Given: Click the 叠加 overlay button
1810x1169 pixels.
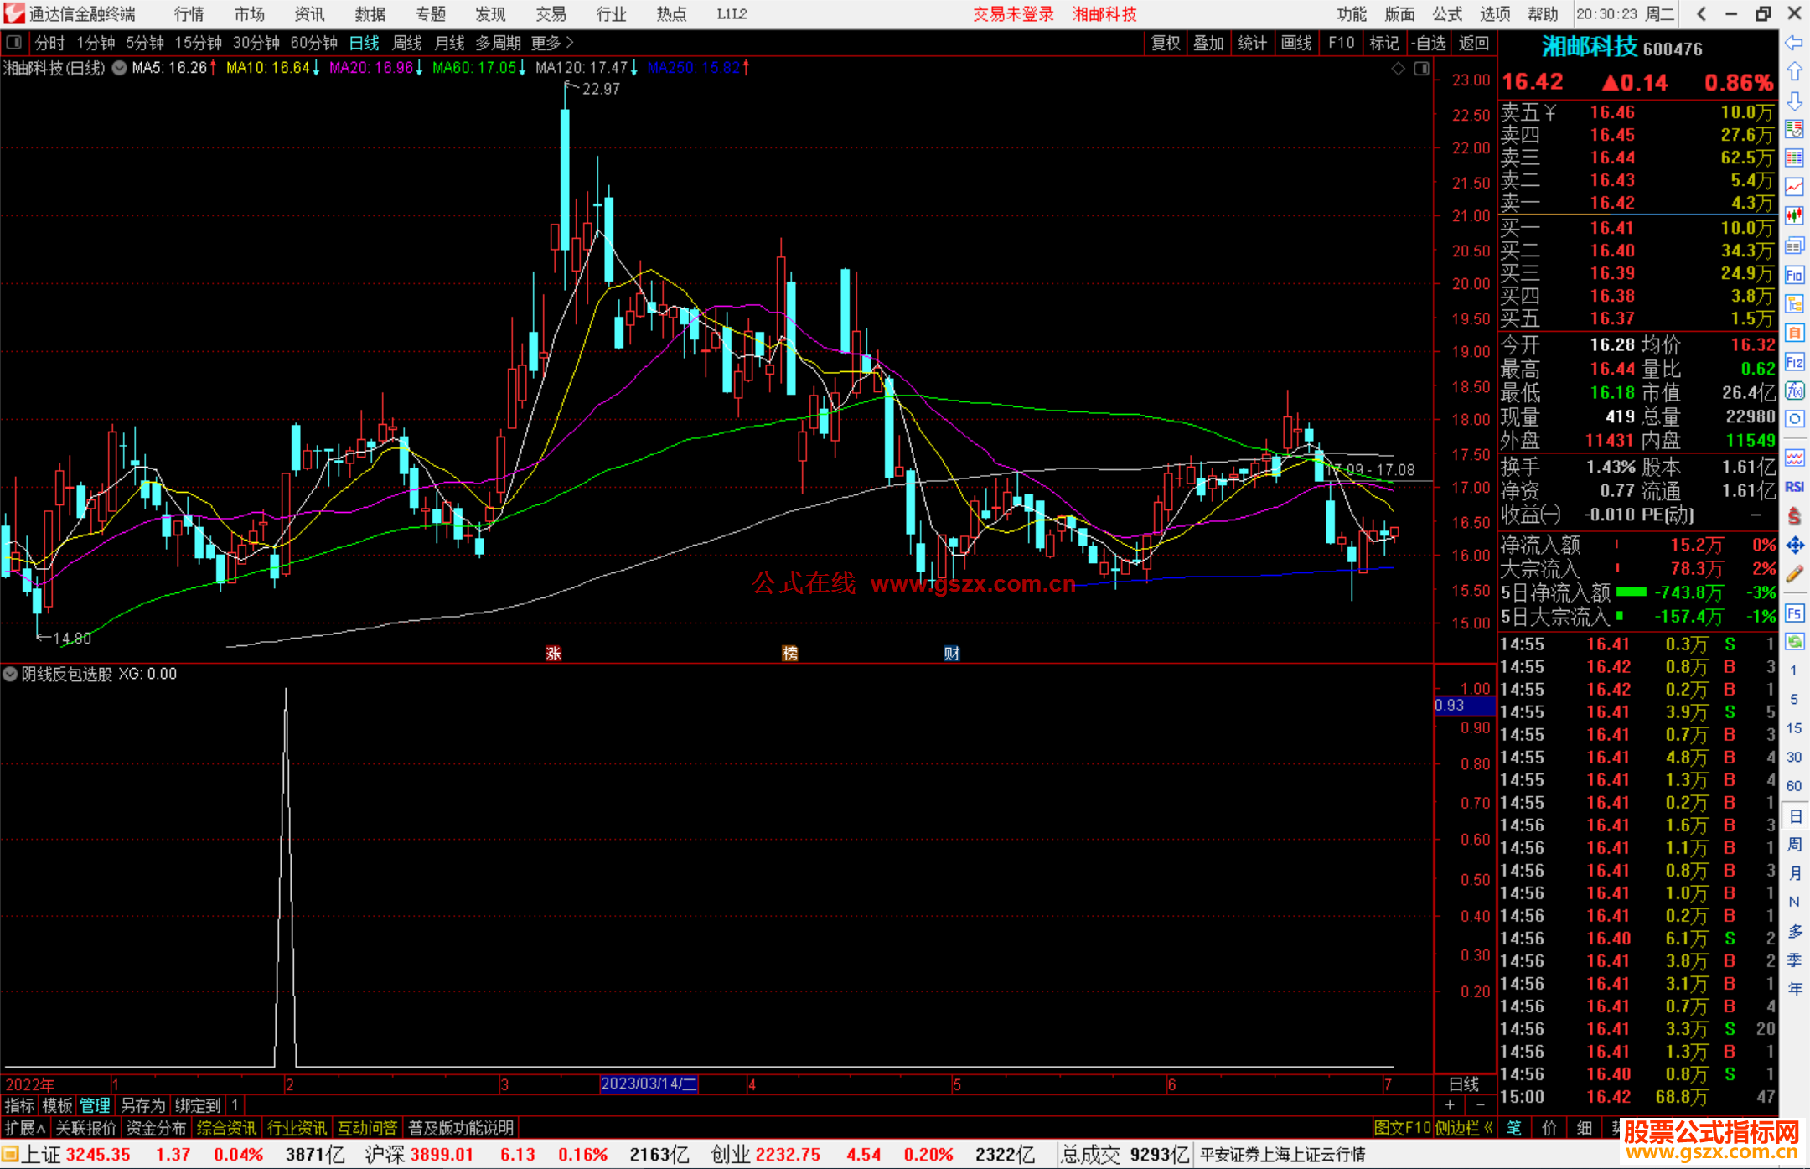Looking at the screenshot, I should click(x=1208, y=43).
